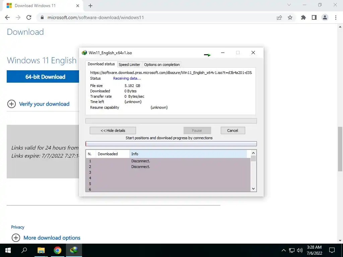Bookmark this page with the star

click(x=290, y=17)
